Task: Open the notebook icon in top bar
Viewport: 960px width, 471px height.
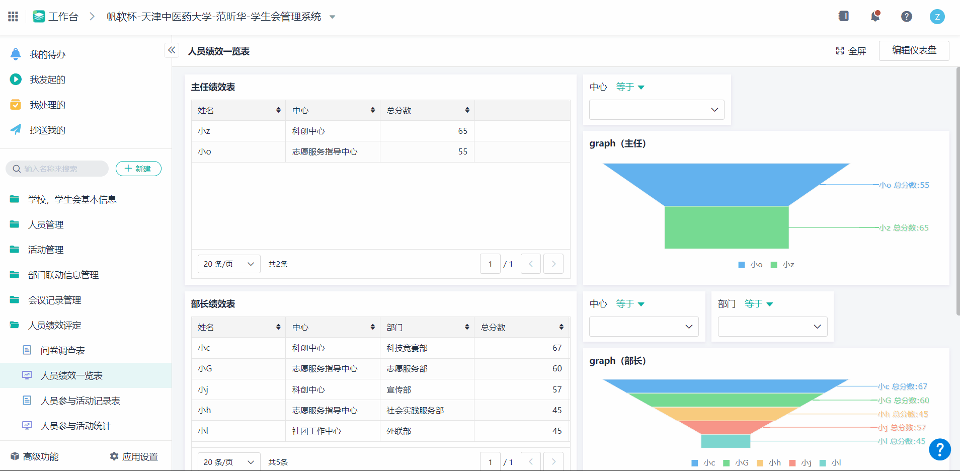Action: click(844, 17)
